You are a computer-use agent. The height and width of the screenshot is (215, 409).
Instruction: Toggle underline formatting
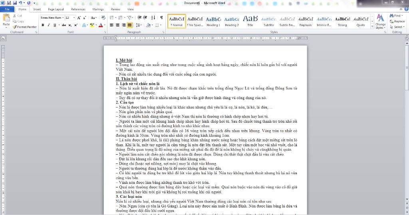pyautogui.click(x=54, y=25)
